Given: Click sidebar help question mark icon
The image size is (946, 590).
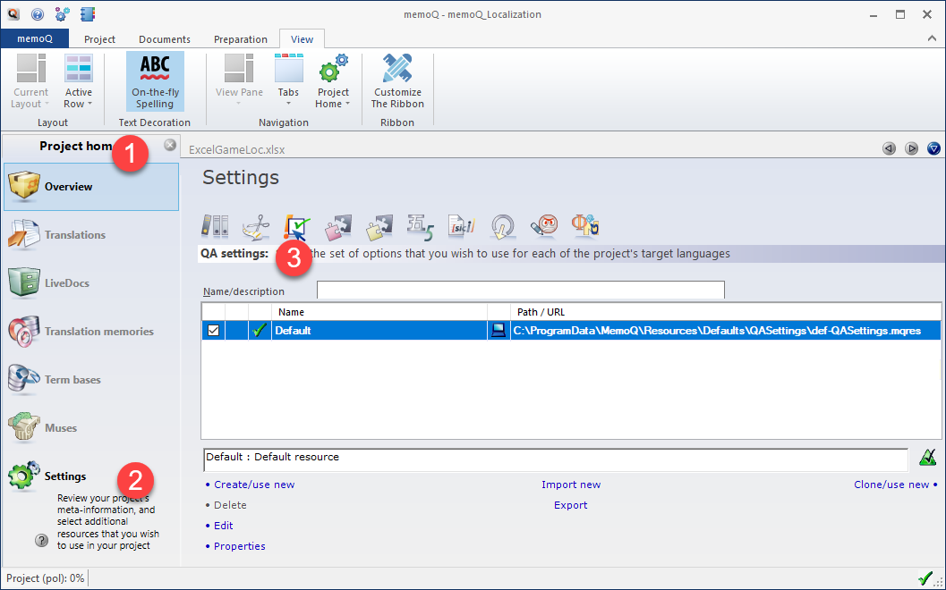Looking at the screenshot, I should (42, 540).
